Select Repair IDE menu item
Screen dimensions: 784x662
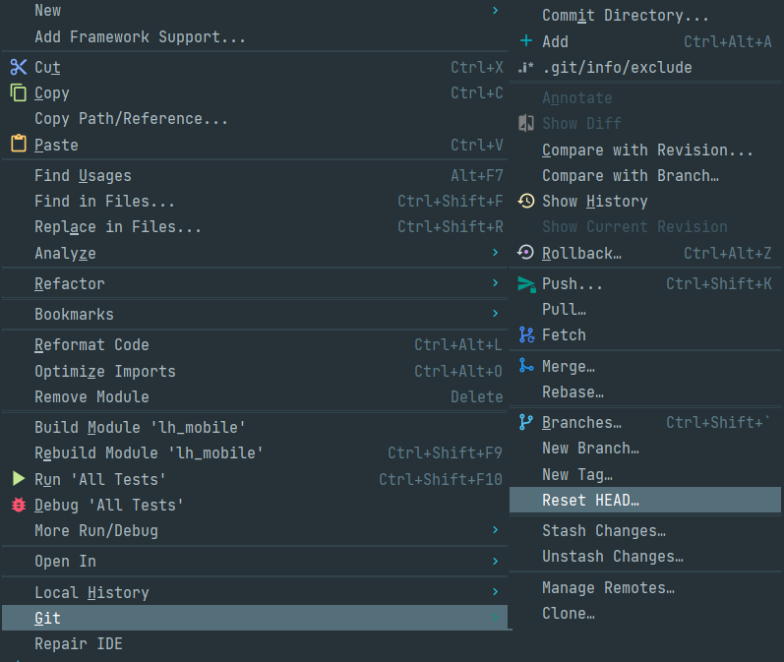click(x=79, y=644)
